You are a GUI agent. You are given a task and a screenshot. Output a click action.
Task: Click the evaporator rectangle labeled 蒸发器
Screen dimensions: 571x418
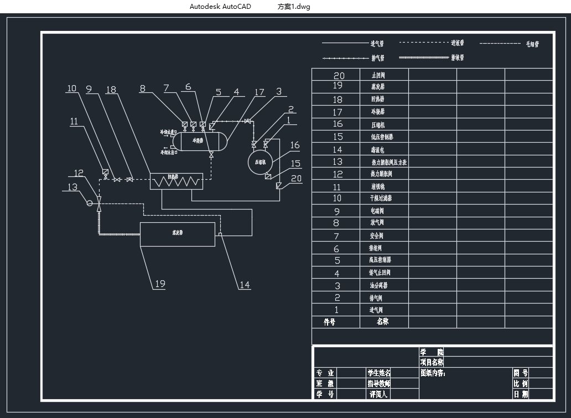[x=178, y=234]
